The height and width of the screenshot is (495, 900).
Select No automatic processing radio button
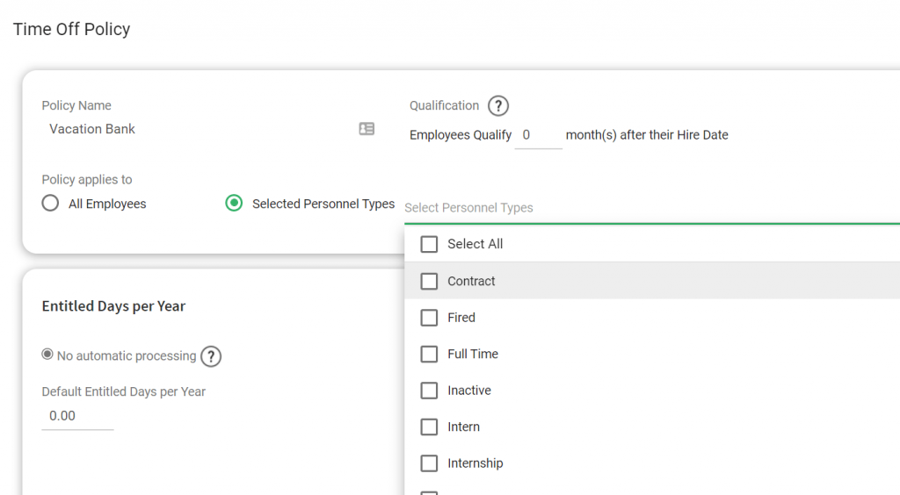tap(47, 355)
